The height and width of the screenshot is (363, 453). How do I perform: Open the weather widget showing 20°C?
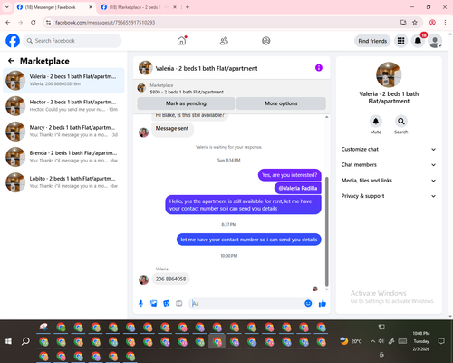[351, 341]
